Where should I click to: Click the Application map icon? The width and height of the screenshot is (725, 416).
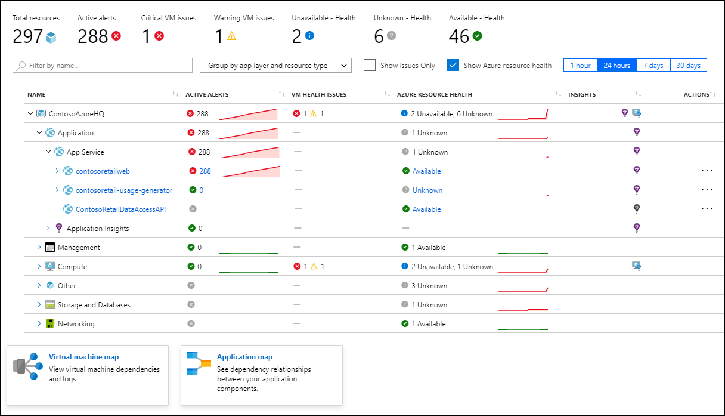tap(199, 363)
